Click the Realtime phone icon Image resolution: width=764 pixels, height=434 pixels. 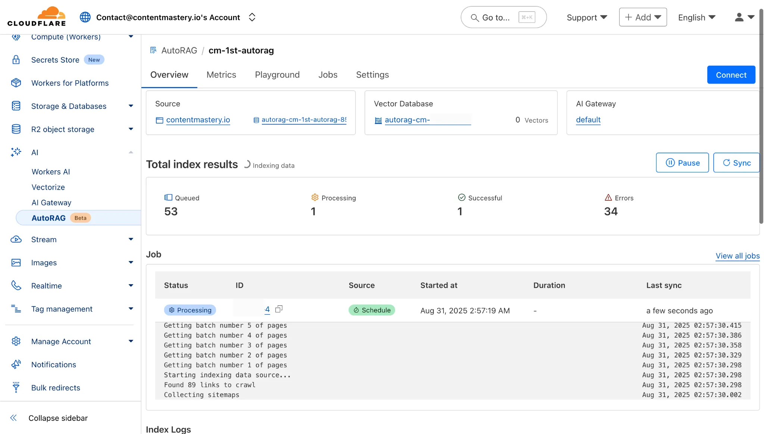pos(16,286)
